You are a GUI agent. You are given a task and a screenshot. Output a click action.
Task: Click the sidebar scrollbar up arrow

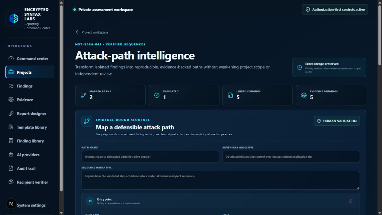[61, 3]
